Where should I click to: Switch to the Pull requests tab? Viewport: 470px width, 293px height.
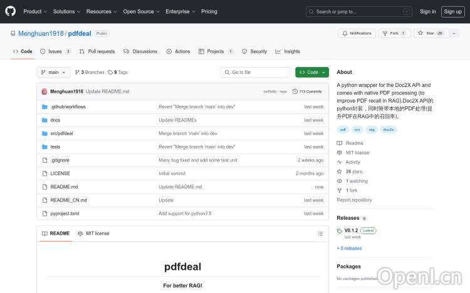click(97, 51)
